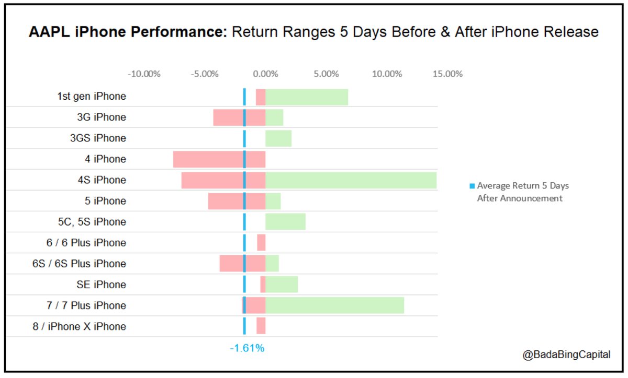
Task: Click the -1.61% average value label
Action: tap(247, 348)
